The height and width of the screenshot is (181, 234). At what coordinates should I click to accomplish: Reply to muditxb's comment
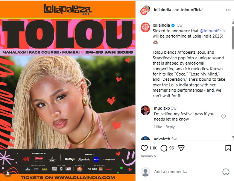click(x=170, y=127)
